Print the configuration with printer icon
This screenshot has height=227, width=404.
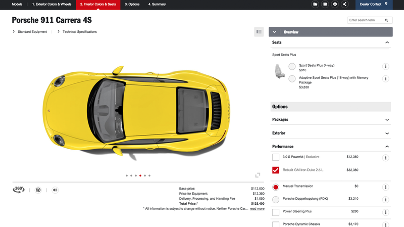(x=335, y=4)
